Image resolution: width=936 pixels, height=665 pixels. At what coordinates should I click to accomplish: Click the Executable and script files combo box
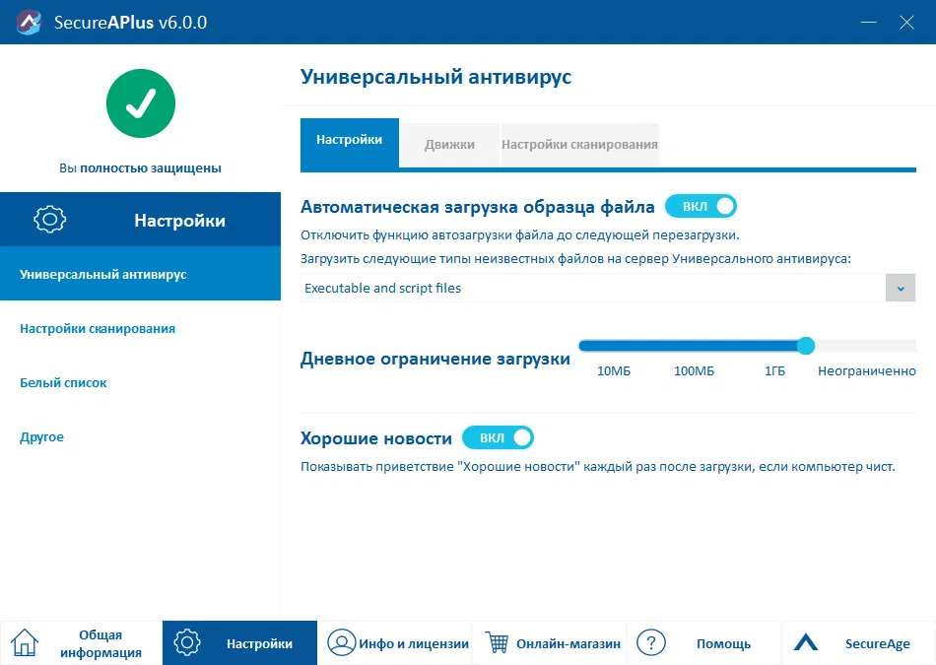608,289
